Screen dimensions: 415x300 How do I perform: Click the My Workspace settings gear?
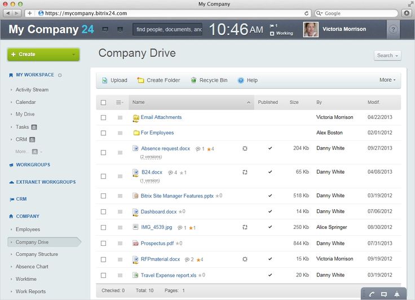60,75
